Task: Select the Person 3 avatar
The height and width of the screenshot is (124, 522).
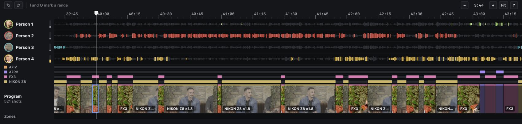Action: (9, 47)
